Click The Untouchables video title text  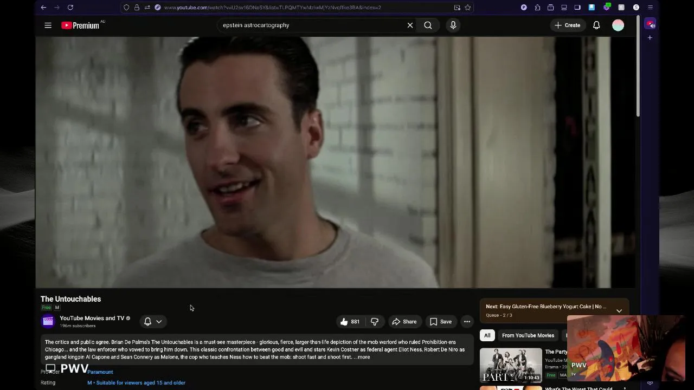coord(70,299)
